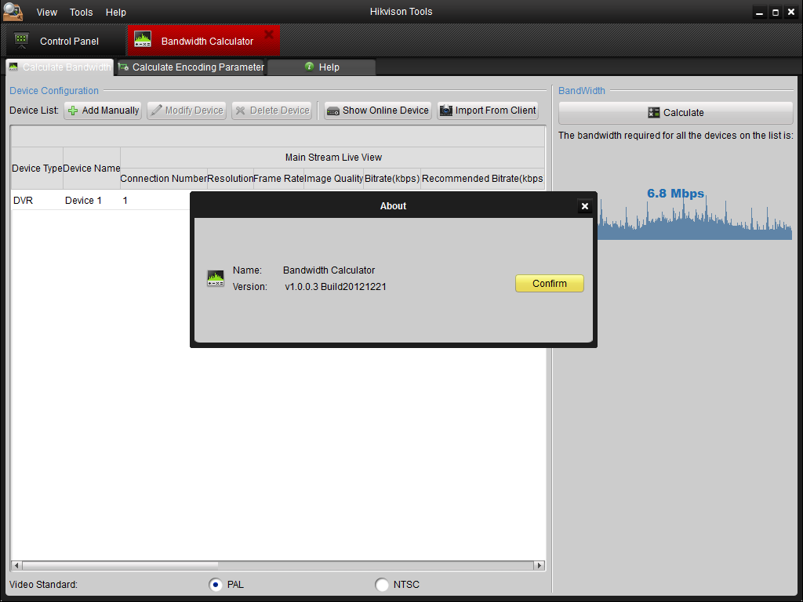Click the Frame Rate column header
The height and width of the screenshot is (602, 803).
[x=278, y=179]
